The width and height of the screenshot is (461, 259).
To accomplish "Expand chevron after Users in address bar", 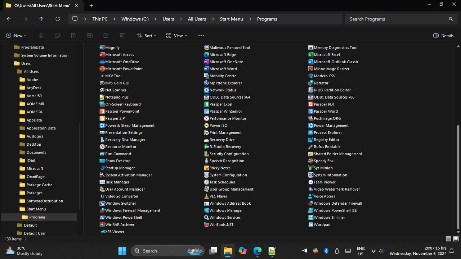I will pyautogui.click(x=181, y=19).
